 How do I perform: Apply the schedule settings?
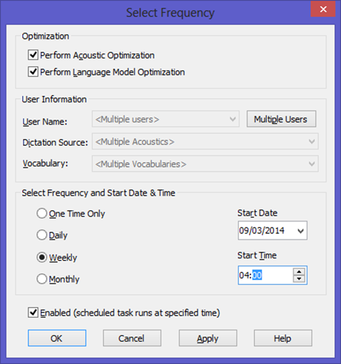pos(208,338)
